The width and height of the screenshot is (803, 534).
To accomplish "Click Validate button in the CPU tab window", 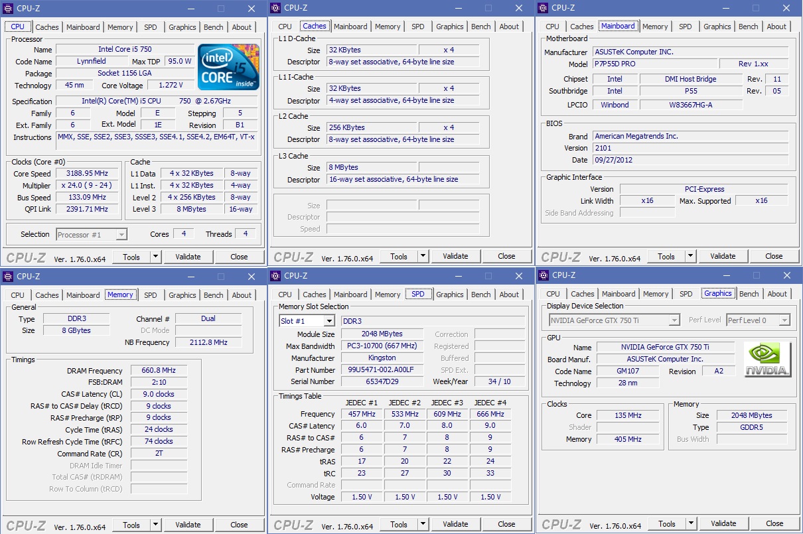I will click(x=188, y=257).
